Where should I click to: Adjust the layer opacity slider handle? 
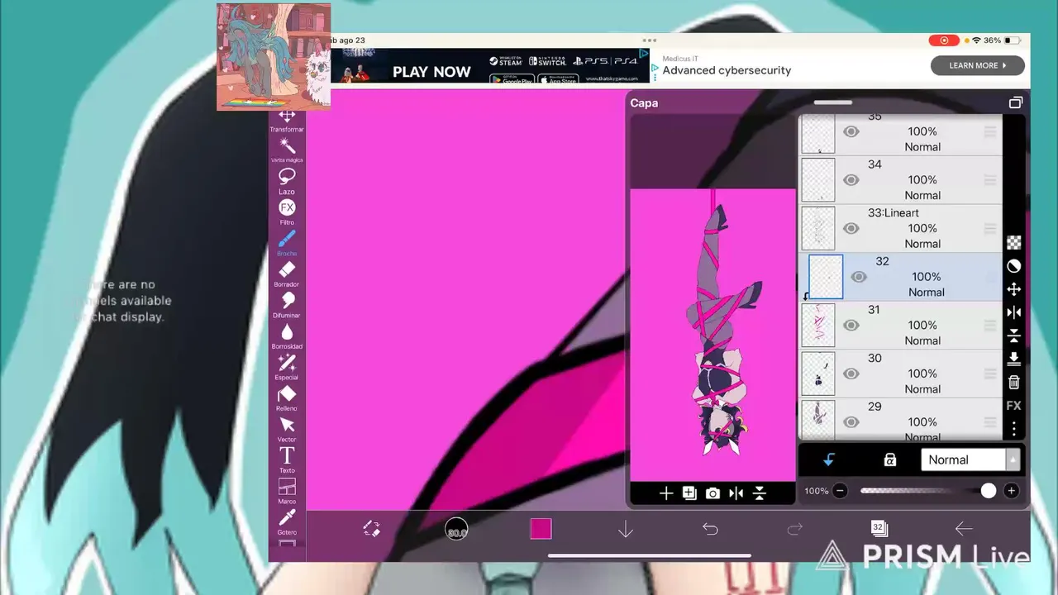pos(989,491)
